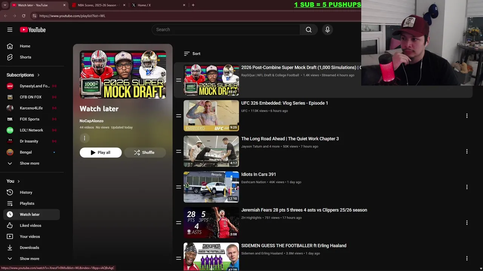
Task: Open Jeremiah Fears 28 pts video title
Action: (x=304, y=210)
